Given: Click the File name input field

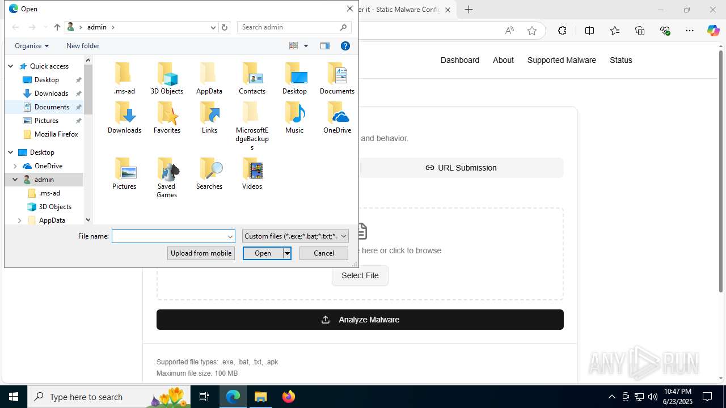Looking at the screenshot, I should tap(169, 236).
